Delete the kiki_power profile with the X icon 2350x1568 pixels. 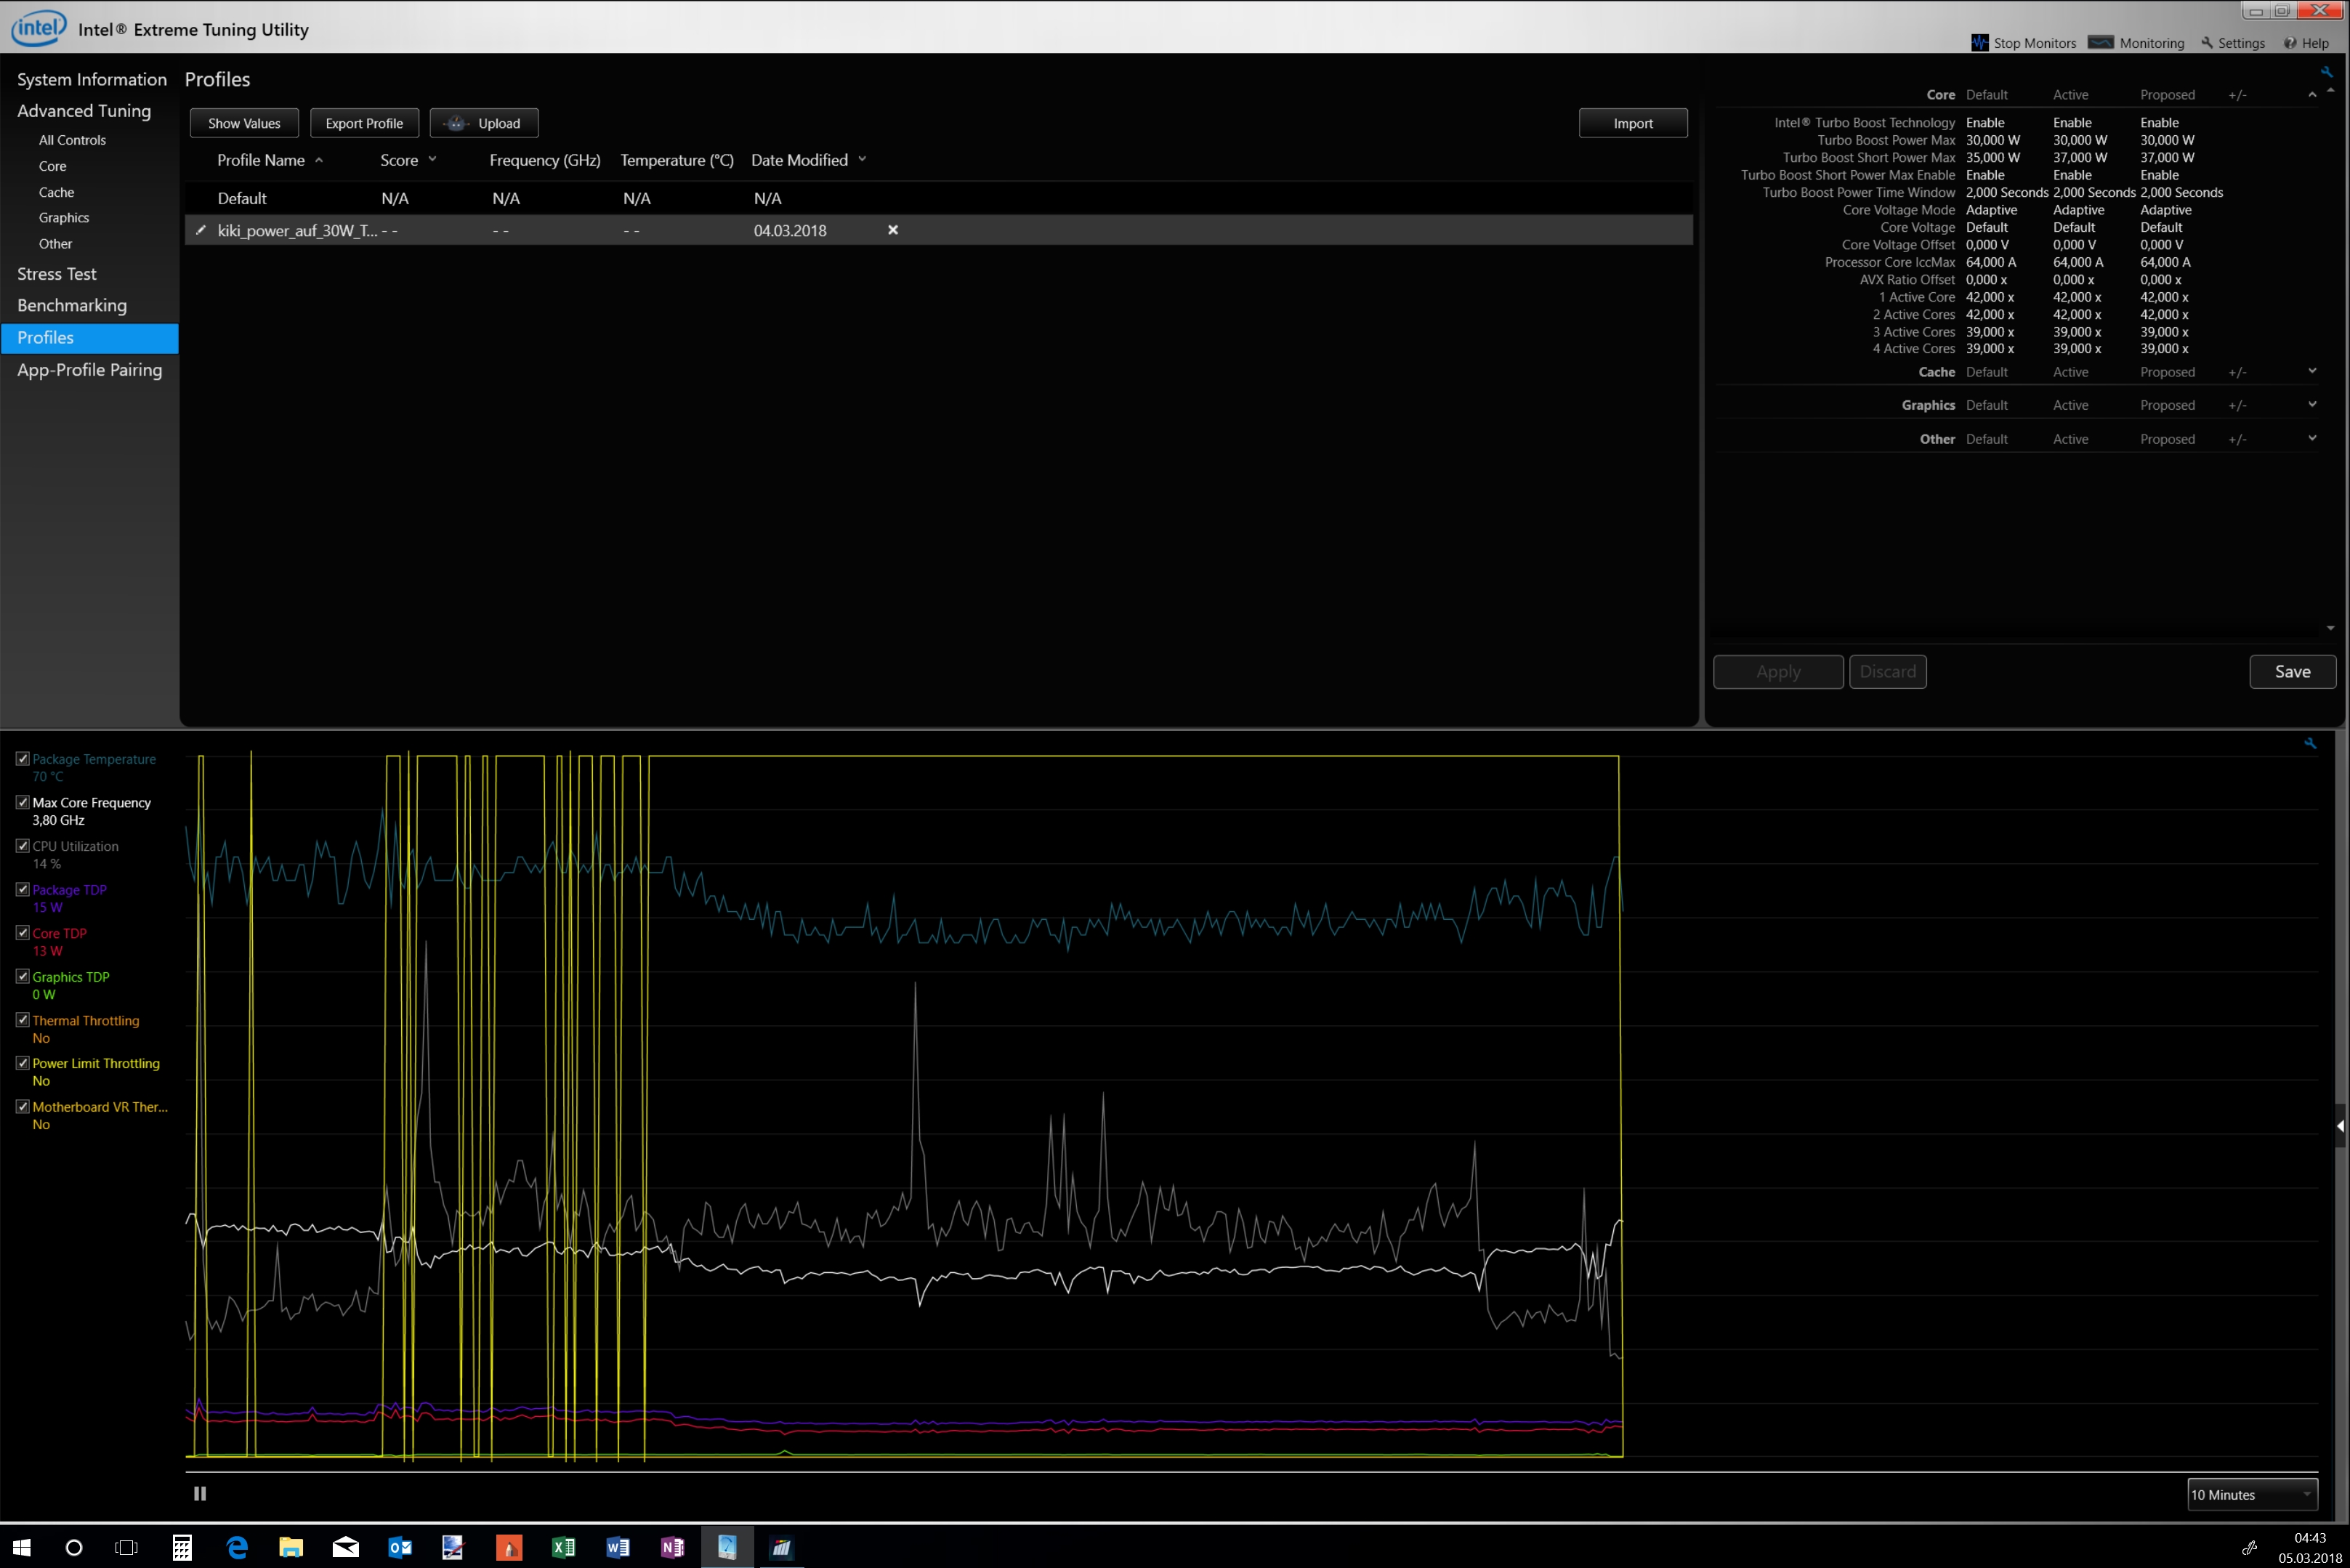point(893,230)
